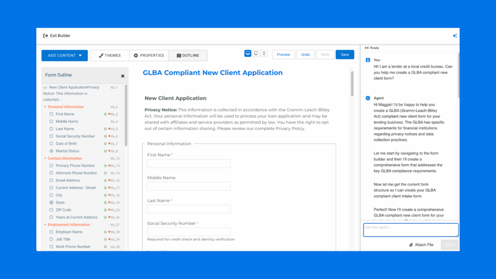Click the AI sparkle icon at top right
This screenshot has height=279, width=496.
[x=454, y=36]
